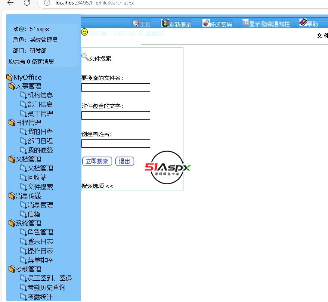Screen dimensions: 328x302
Task: Open the 修改密码 menu link
Action: 221,24
